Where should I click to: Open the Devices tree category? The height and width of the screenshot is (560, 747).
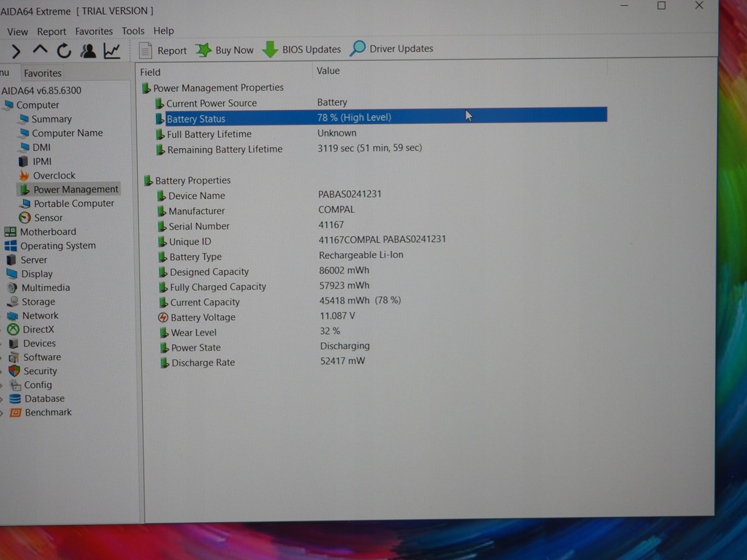pyautogui.click(x=39, y=343)
